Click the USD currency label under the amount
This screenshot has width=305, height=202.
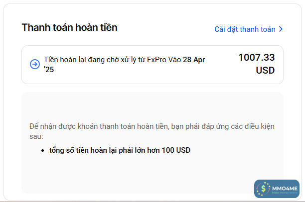265,71
